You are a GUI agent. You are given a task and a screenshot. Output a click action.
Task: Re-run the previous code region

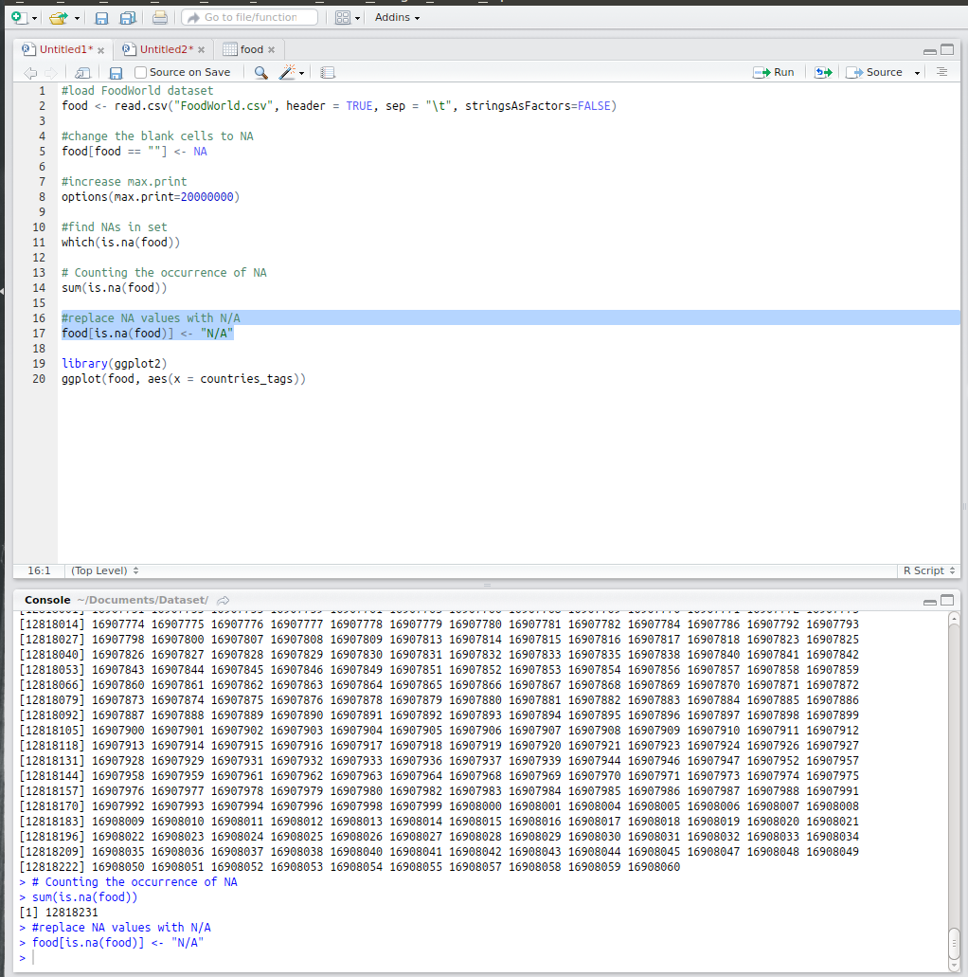[x=823, y=72]
